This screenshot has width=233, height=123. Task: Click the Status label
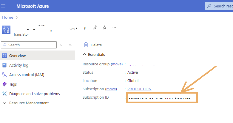(x=88, y=72)
